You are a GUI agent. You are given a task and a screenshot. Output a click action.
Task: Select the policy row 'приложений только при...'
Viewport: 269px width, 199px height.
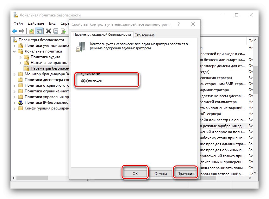pyautogui.click(x=227, y=156)
